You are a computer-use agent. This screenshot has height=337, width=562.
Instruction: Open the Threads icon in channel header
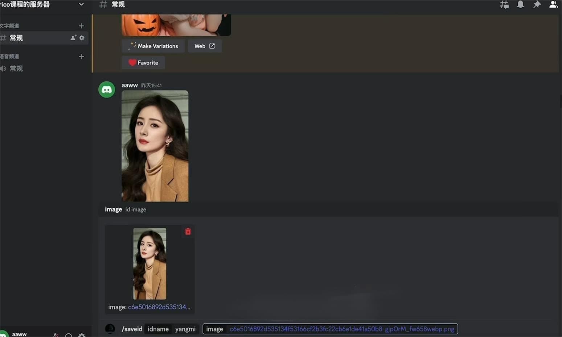tap(504, 5)
